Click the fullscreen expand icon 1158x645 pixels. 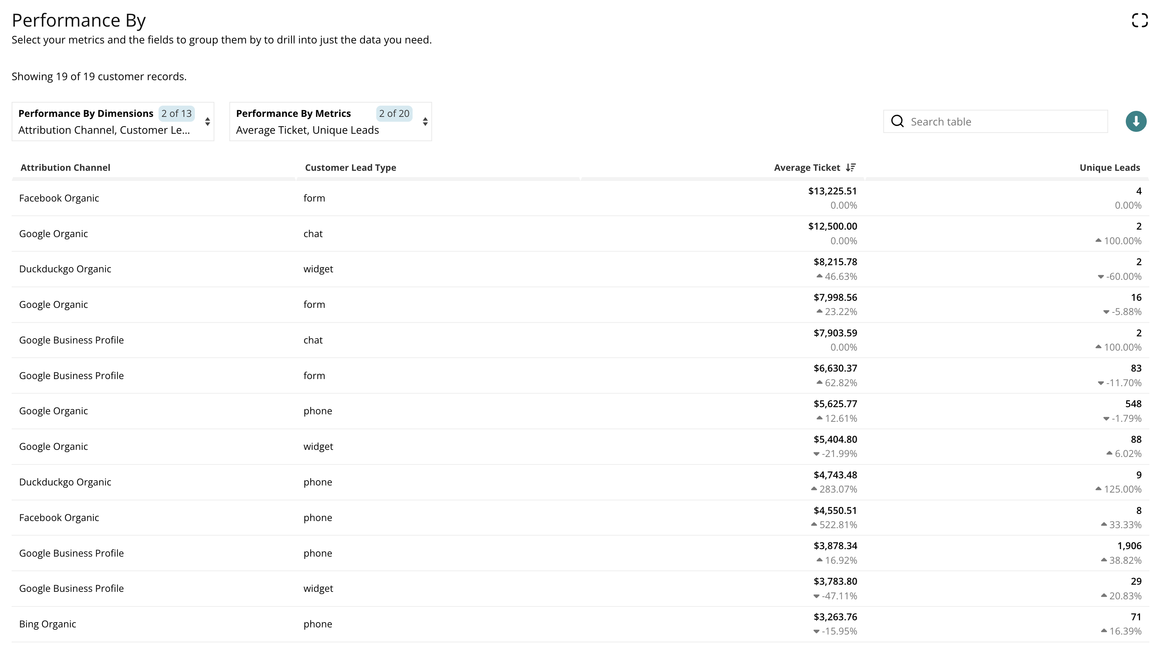[x=1140, y=20]
